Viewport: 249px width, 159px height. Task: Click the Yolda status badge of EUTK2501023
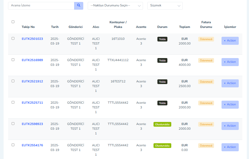click(x=162, y=39)
